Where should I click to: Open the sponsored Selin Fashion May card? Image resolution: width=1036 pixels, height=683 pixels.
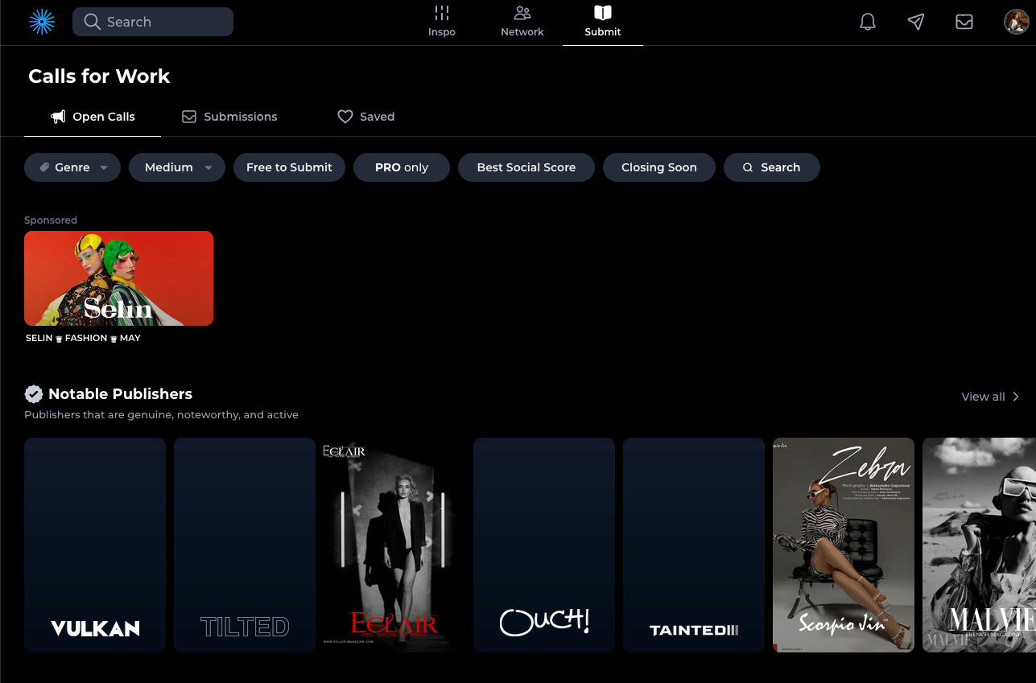118,278
